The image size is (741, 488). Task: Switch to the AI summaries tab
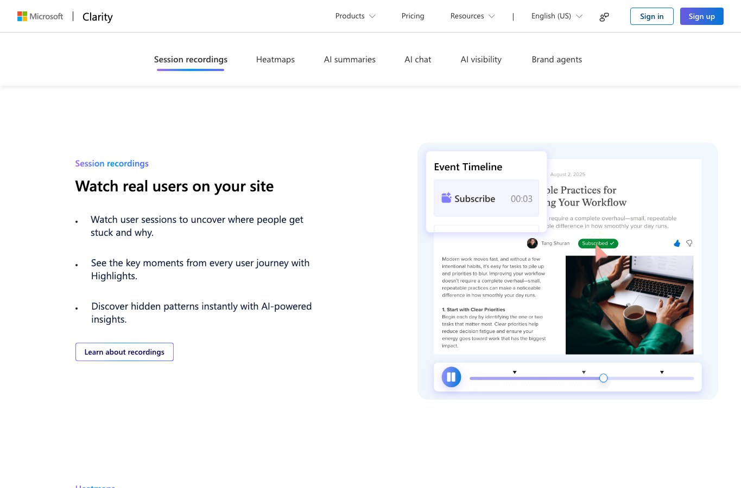[350, 60]
